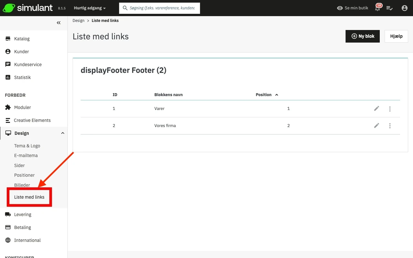
Task: Open Tema & Logo from the sidebar
Action: click(27, 146)
